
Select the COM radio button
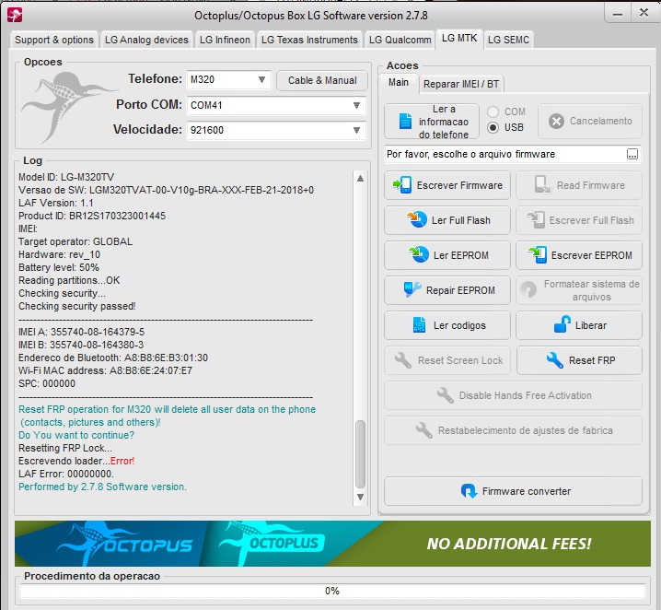point(493,111)
